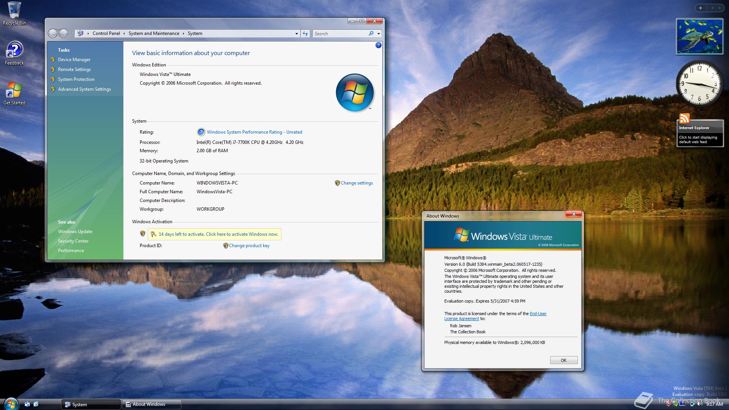Screen dimensions: 729x410
Task: Click OK in About Windows dialog
Action: tap(563, 360)
